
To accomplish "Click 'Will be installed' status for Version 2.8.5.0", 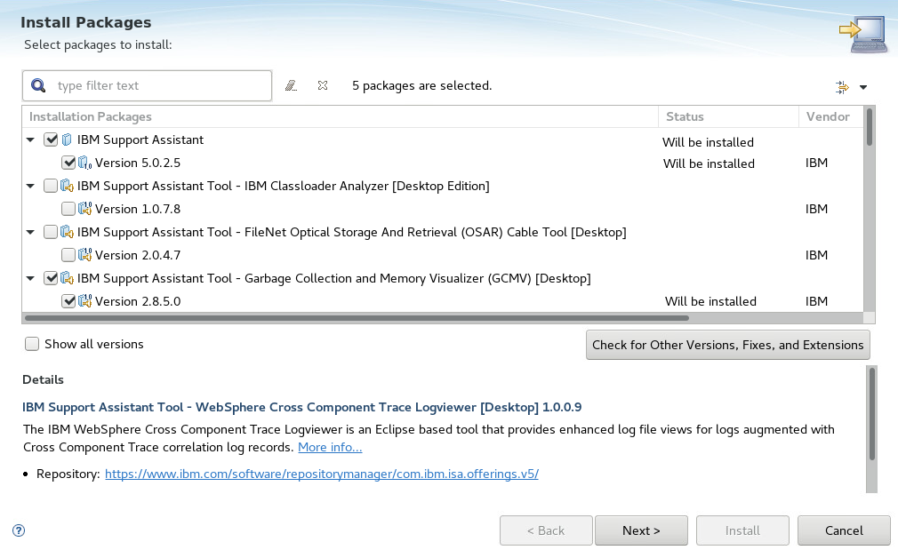I will tap(710, 301).
